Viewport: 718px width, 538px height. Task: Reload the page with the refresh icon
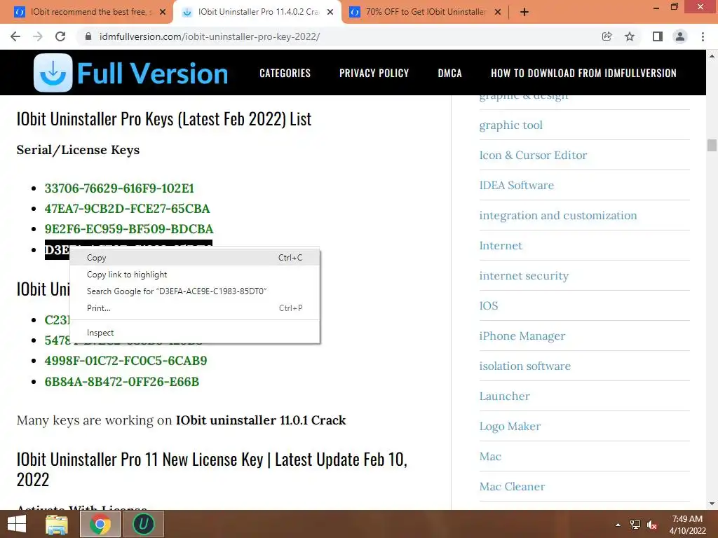[x=60, y=36]
